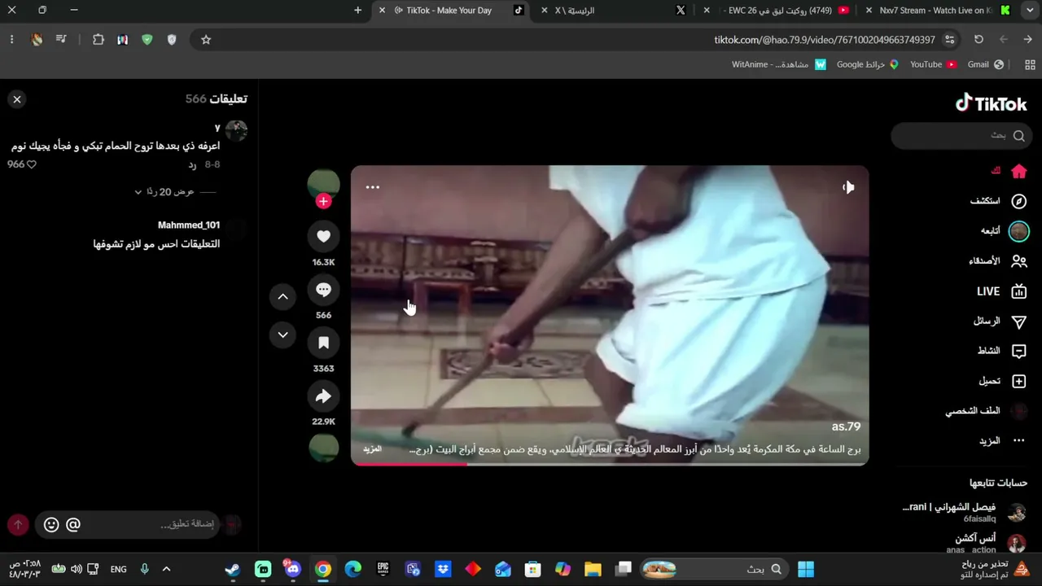
Task: Open the Google Maps (خرائط Google) bookmark
Action: point(867,64)
